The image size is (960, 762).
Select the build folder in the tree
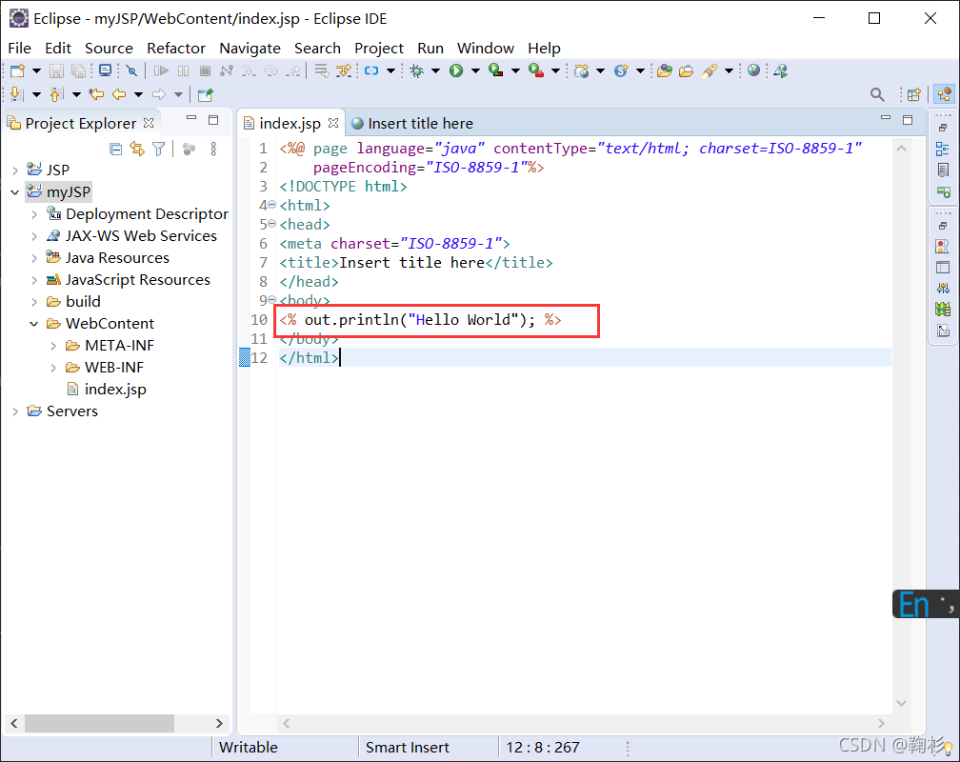[x=73, y=302]
